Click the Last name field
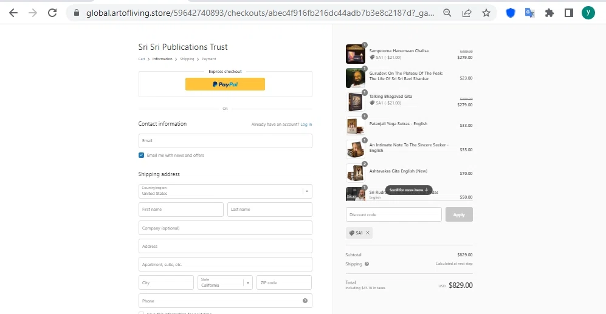This screenshot has height=314, width=606. click(270, 210)
